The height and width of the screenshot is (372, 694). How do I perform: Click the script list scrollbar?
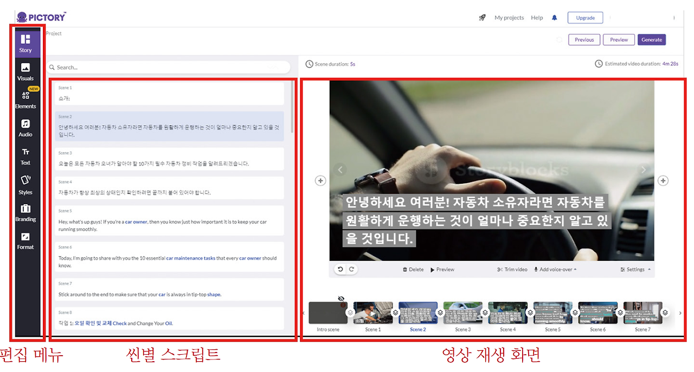pos(293,107)
